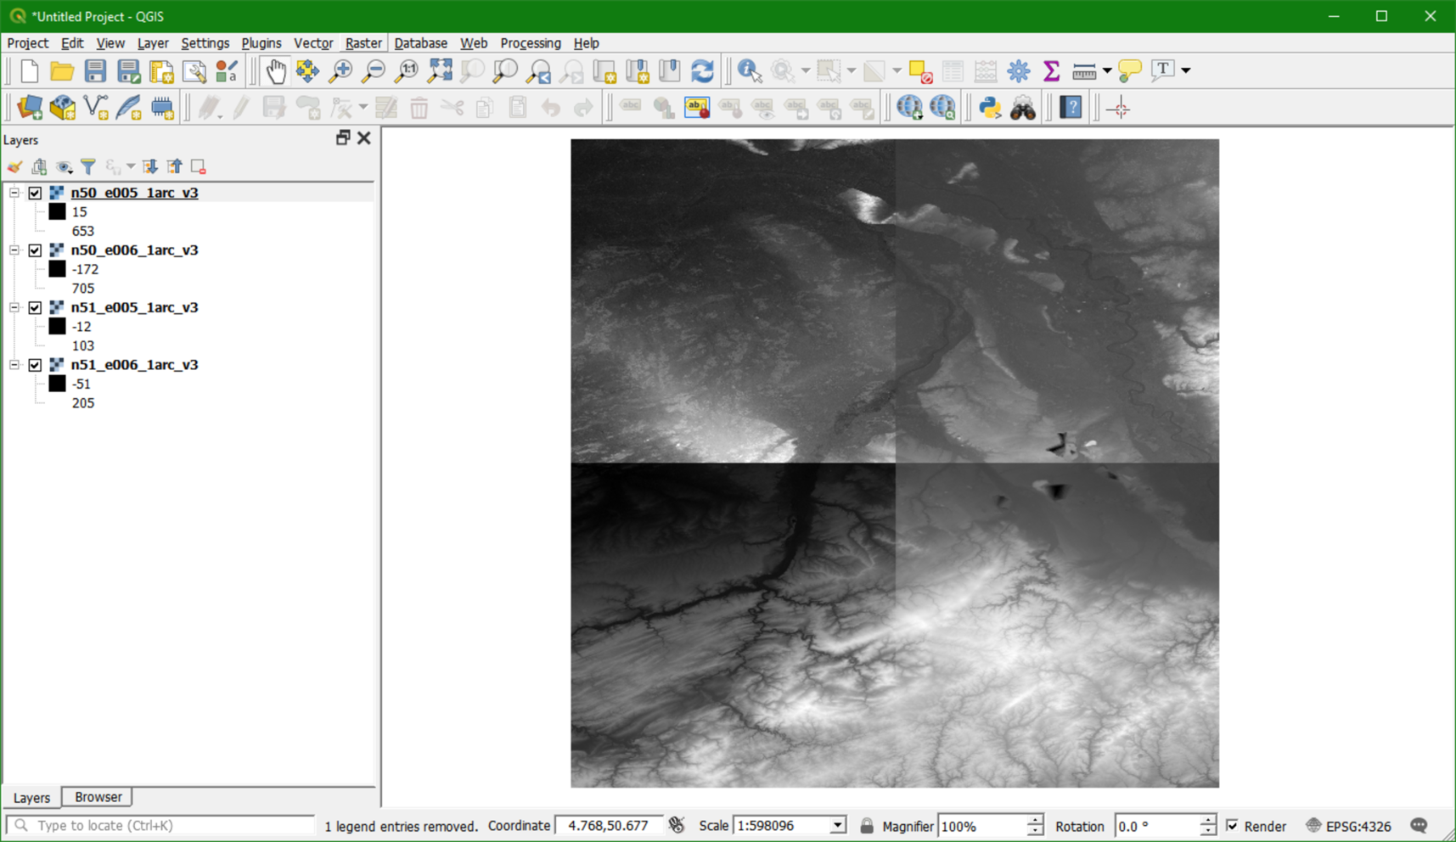Show Statistical Summary panel

point(1052,71)
